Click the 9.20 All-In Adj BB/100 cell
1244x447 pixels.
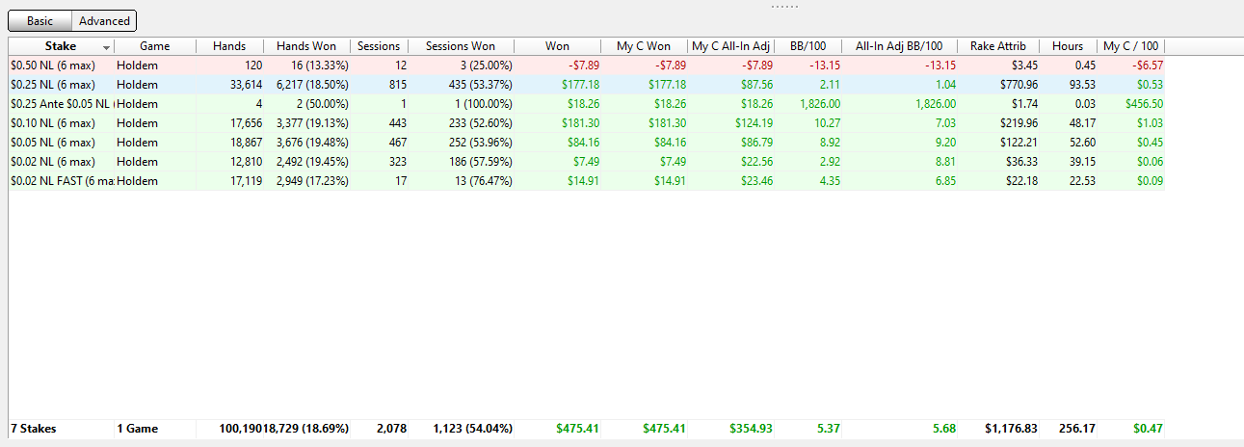(900, 143)
